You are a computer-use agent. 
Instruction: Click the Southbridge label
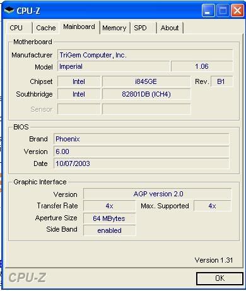point(34,94)
